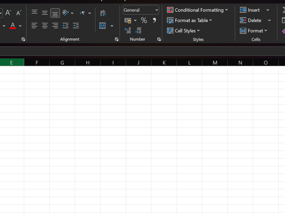The image size is (285, 214).
Task: Select column F header
Action: click(37, 62)
